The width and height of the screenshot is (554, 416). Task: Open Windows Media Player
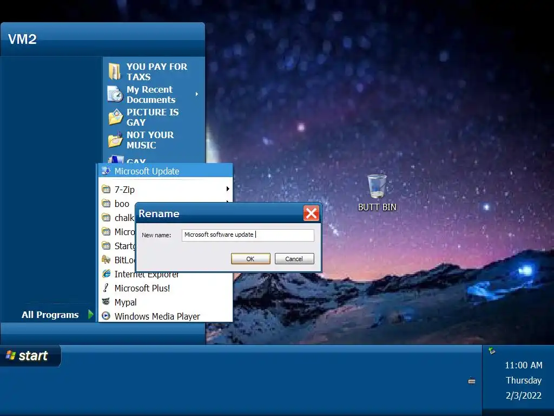[165, 316]
